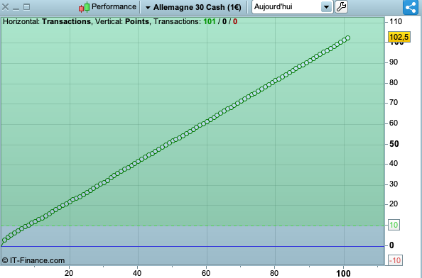Click the 30 value on vertical axis

394,184
